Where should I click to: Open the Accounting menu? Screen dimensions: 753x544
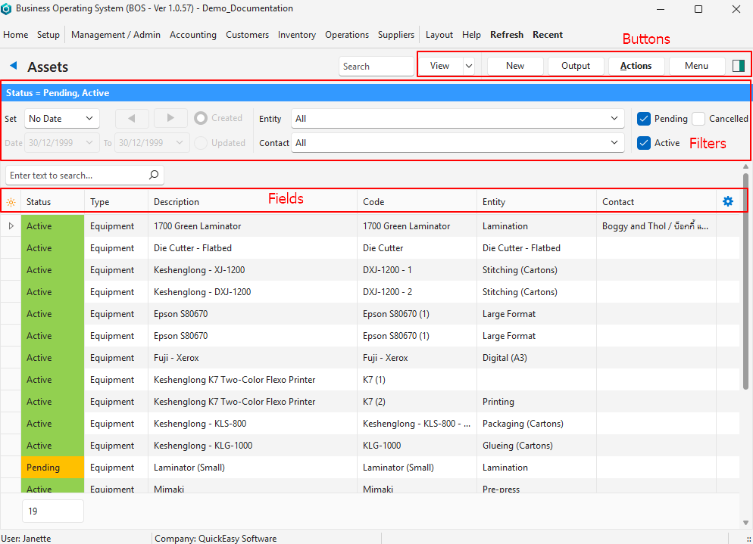click(193, 35)
